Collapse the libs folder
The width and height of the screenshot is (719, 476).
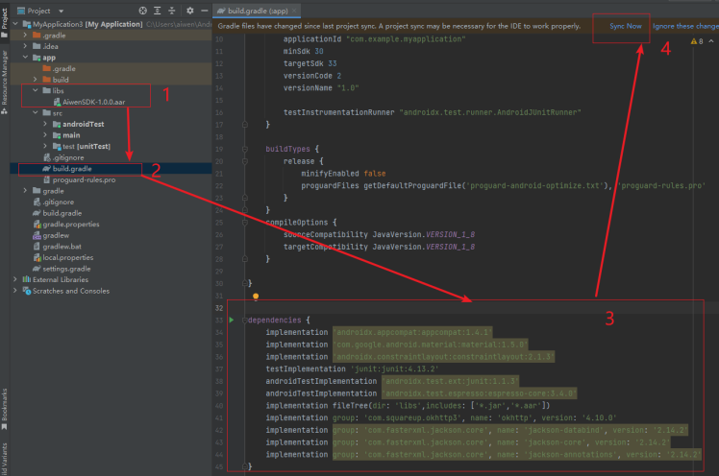(36, 90)
